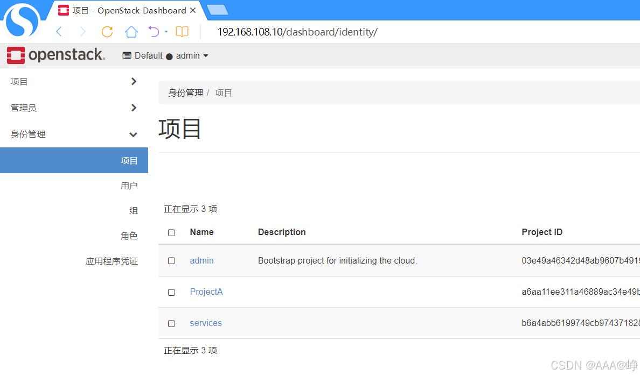This screenshot has width=640, height=376.
Task: Click the Description column header
Action: tap(282, 232)
